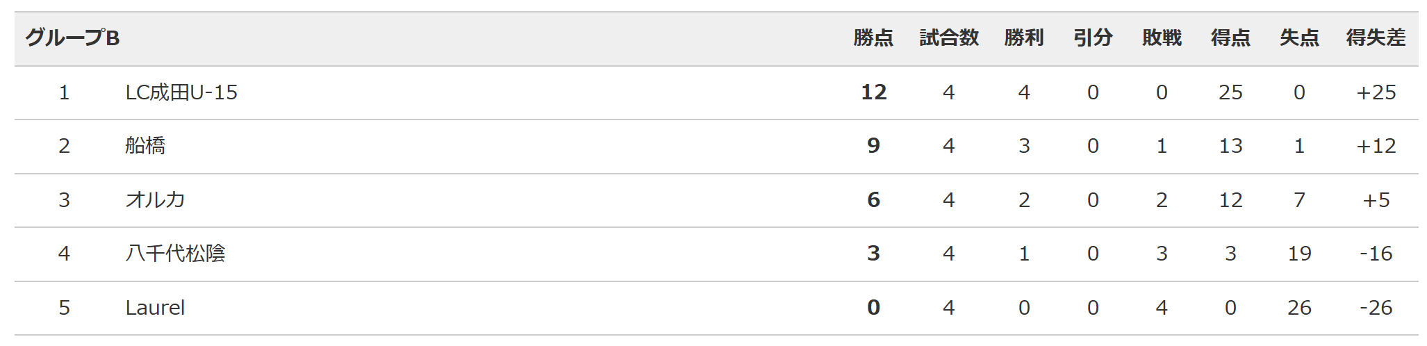Select the 敗戦 column header

tap(1162, 38)
